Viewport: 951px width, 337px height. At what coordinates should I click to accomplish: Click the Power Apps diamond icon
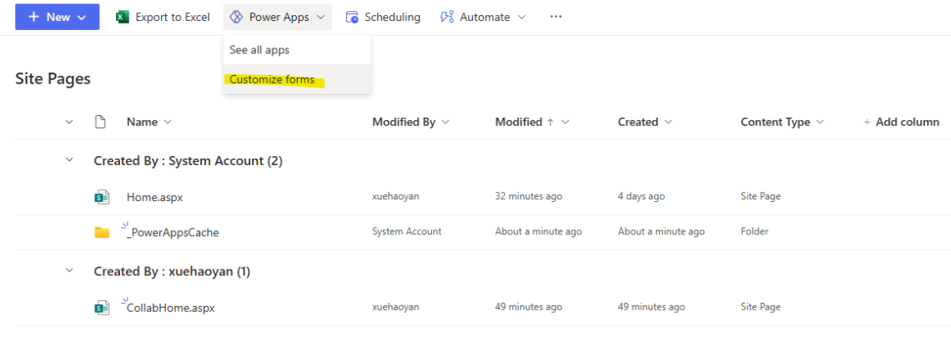237,17
